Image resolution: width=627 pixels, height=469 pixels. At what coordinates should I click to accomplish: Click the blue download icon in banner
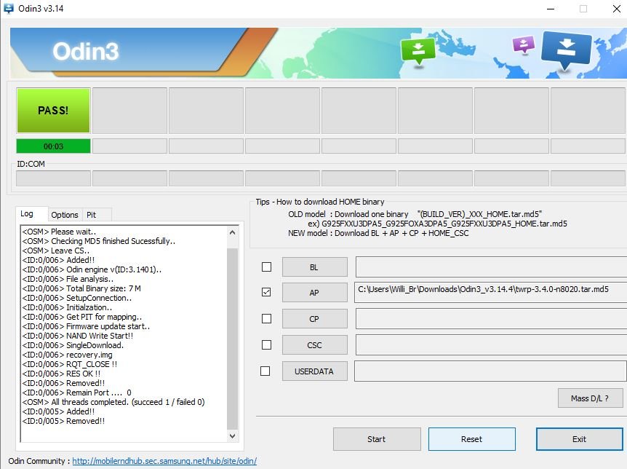566,50
